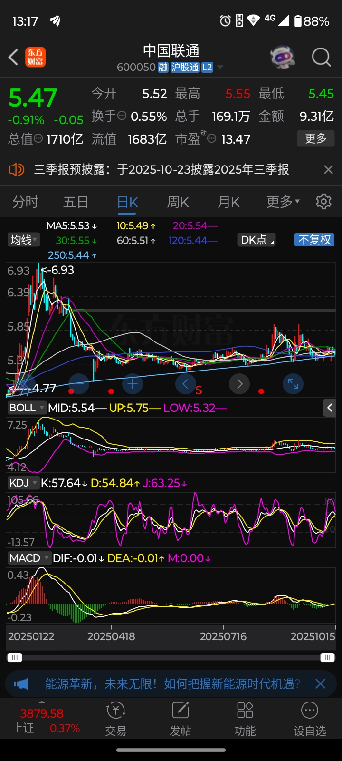This screenshot has width=342, height=761.
Task: Zoom out chart with minus button
Action: coord(79,383)
